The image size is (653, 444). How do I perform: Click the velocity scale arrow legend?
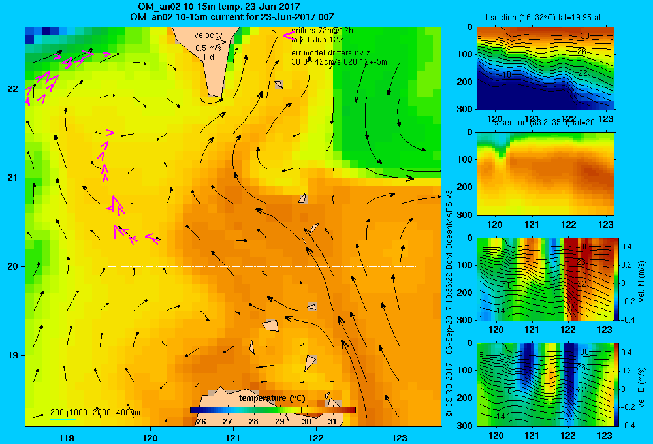210,42
